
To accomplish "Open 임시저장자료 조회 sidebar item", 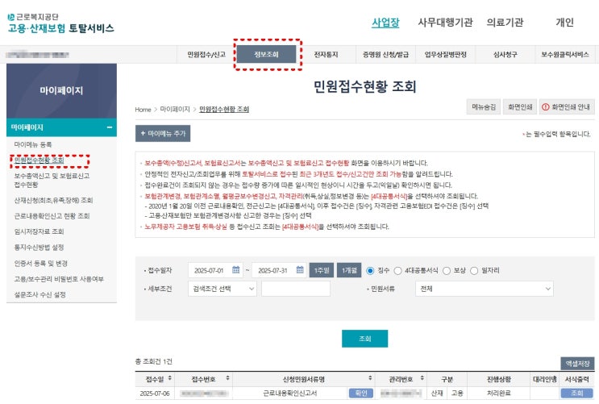I will (x=39, y=231).
